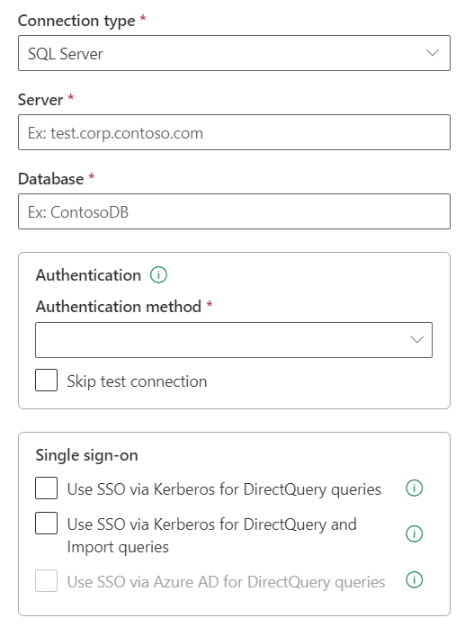Click the "Single sign-on" heading

tap(86, 456)
